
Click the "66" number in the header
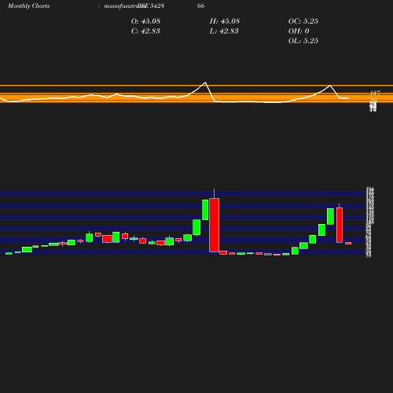tap(200, 6)
